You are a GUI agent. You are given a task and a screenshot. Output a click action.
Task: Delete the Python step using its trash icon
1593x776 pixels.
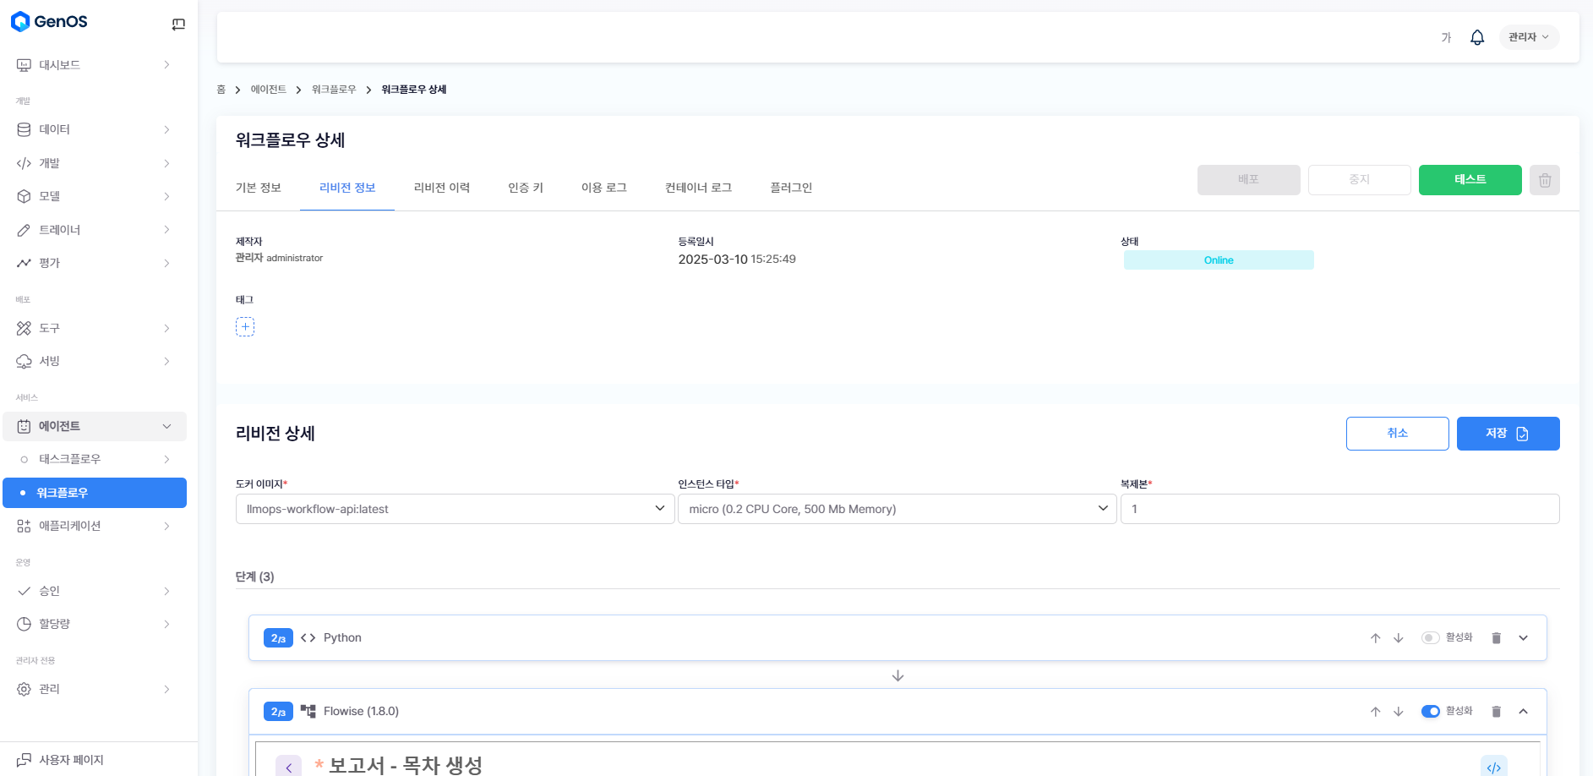pos(1496,638)
